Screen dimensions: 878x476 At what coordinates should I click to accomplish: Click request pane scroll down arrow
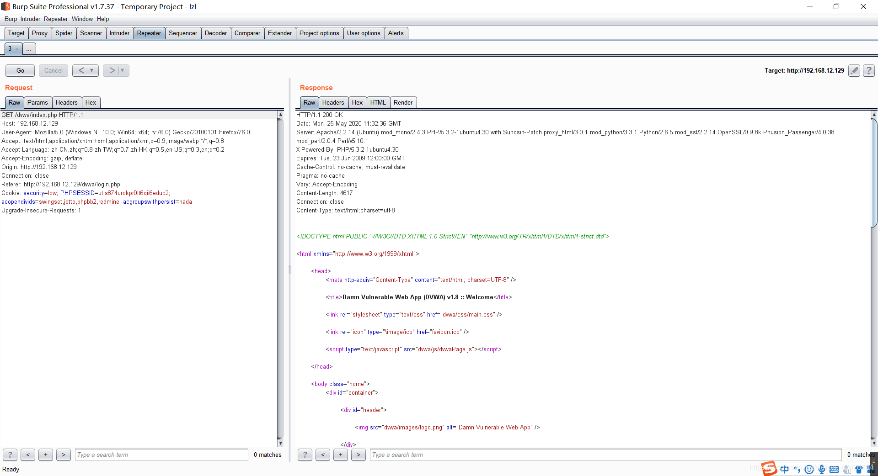click(280, 443)
